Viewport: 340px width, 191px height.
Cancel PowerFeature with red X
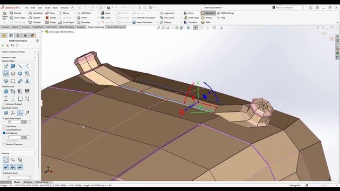7,46
